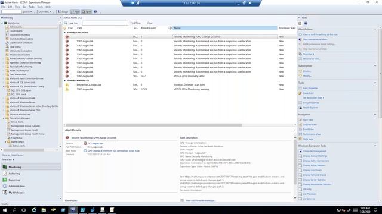Click the Scope toolbar button

63,12
